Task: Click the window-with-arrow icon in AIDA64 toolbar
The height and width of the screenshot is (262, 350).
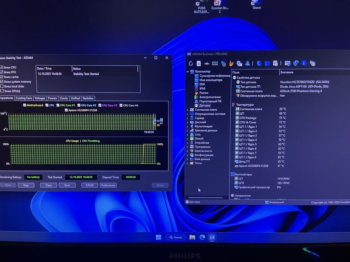Action: coord(287,64)
